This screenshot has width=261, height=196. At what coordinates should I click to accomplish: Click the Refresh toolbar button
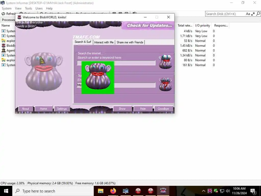pyautogui.click(x=8, y=14)
